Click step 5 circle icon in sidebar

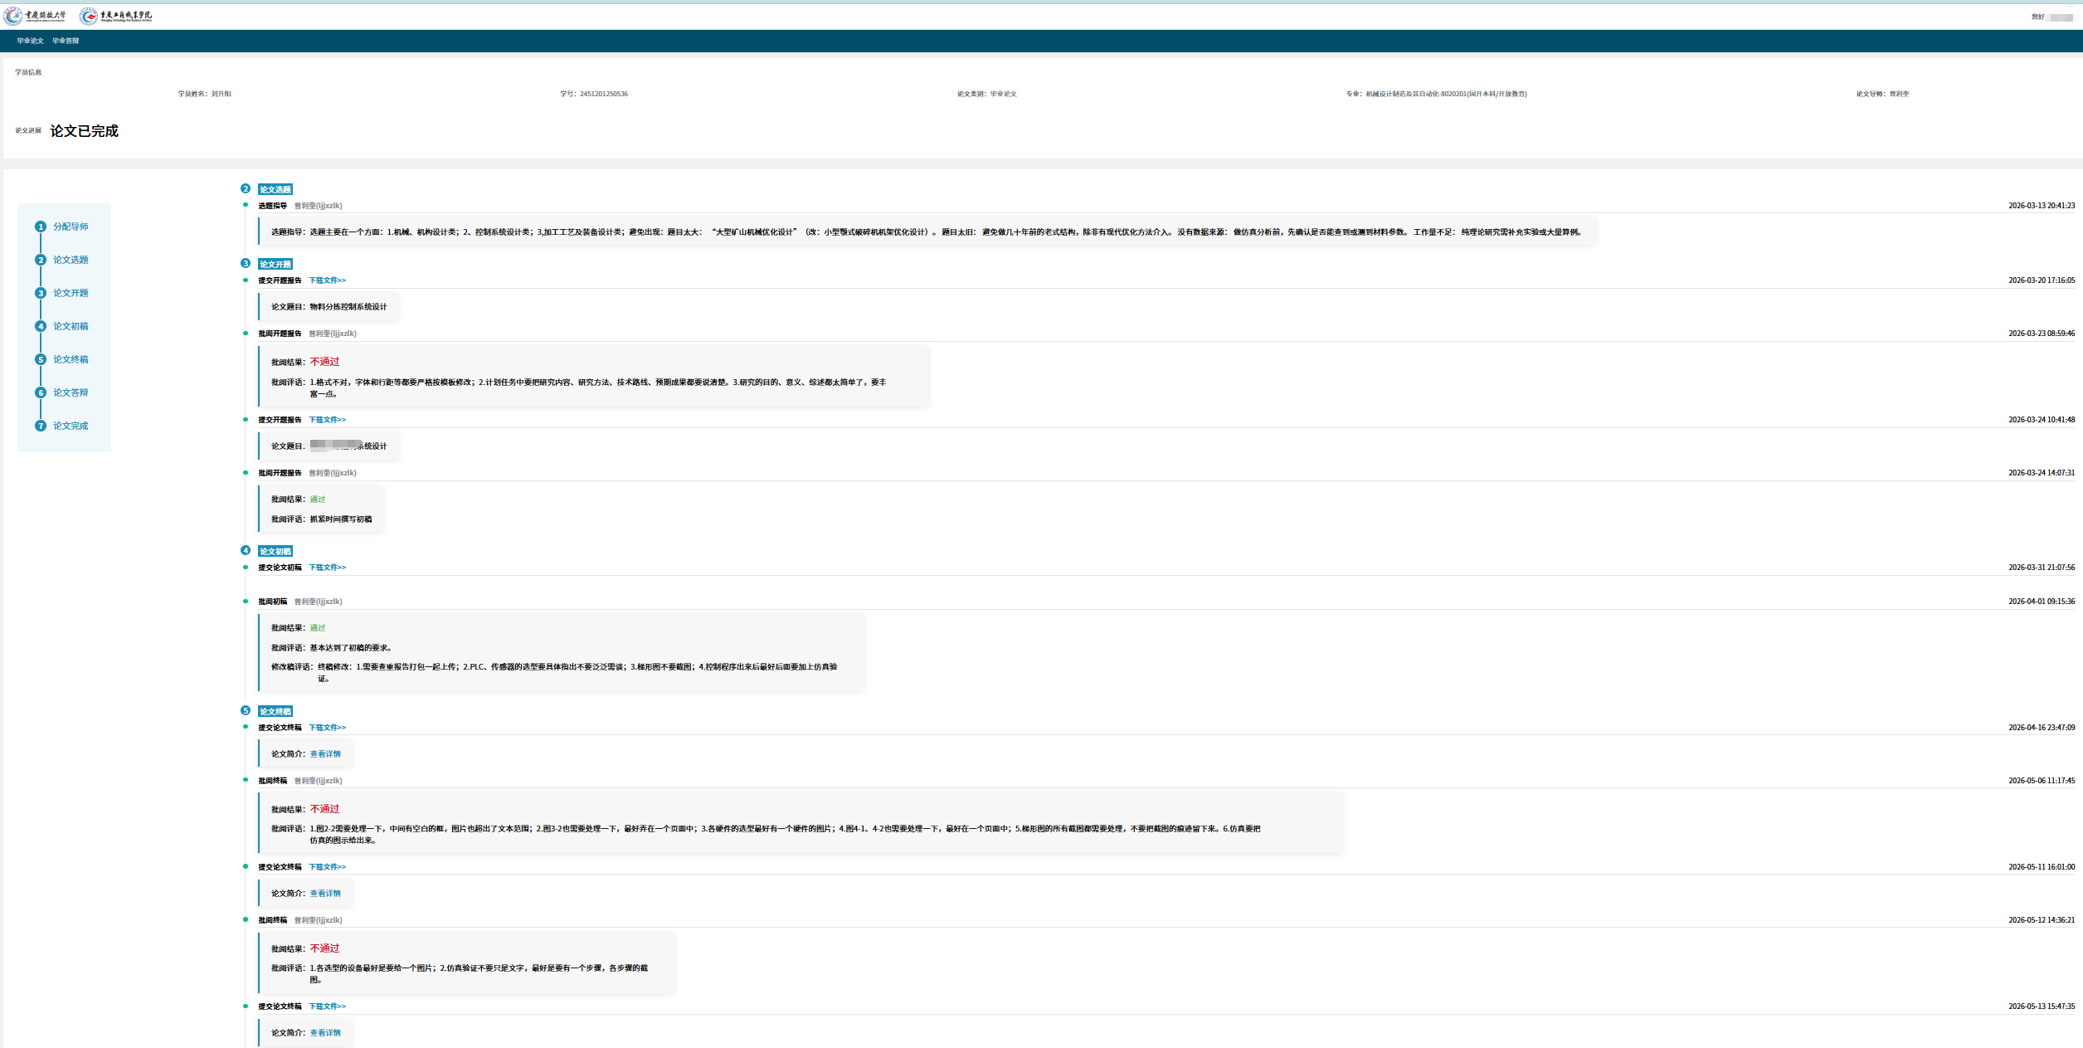[x=40, y=359]
